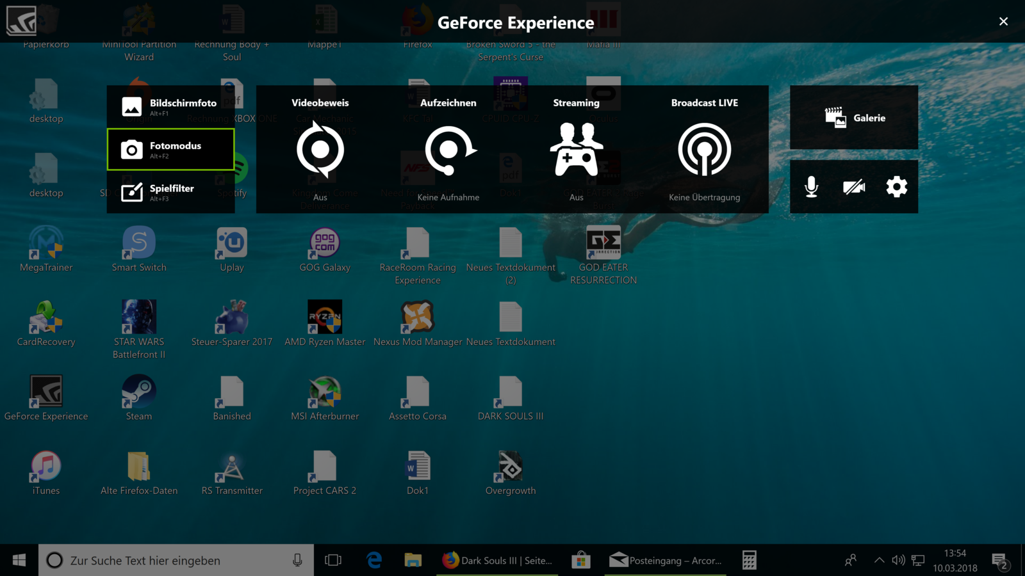Open GeForce overlay settings gear
The image size is (1025, 576).
click(x=897, y=187)
